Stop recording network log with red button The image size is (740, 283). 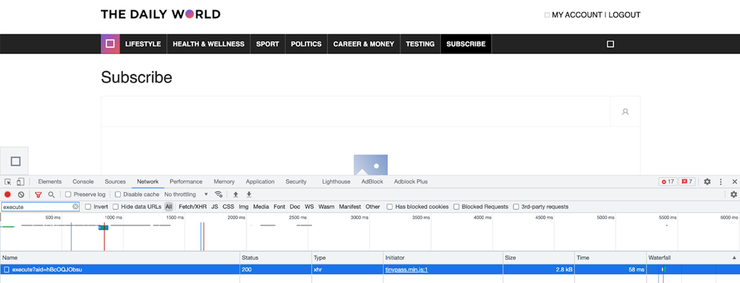point(8,195)
